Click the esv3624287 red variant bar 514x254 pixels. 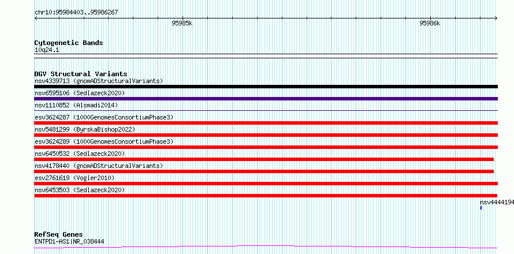coord(266,123)
